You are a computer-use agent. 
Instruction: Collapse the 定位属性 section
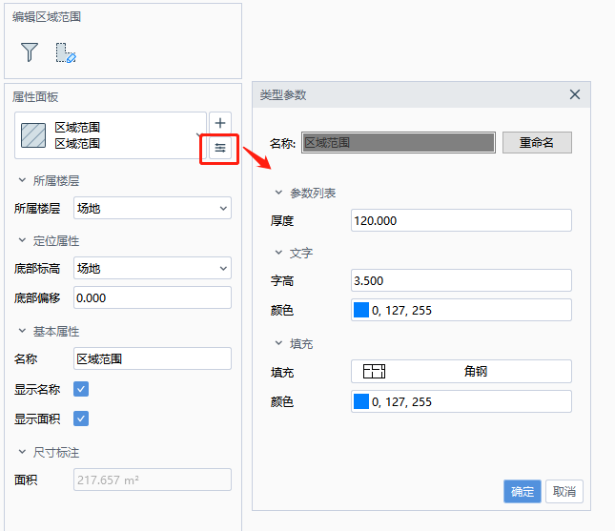[22, 240]
